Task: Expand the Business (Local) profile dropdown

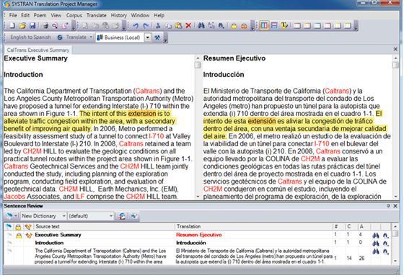Action: pos(148,37)
